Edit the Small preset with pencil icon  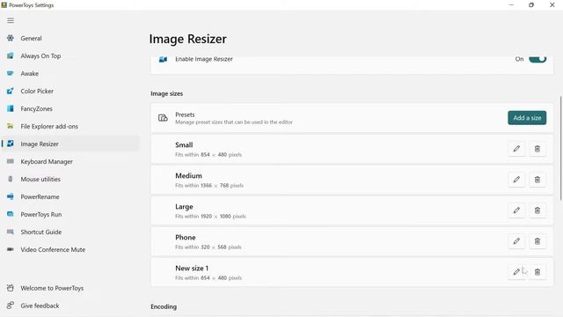516,149
